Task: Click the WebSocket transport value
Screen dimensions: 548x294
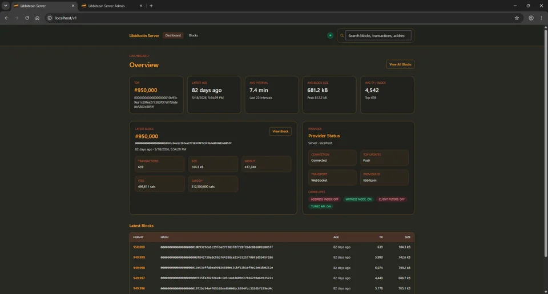Action: pos(319,180)
